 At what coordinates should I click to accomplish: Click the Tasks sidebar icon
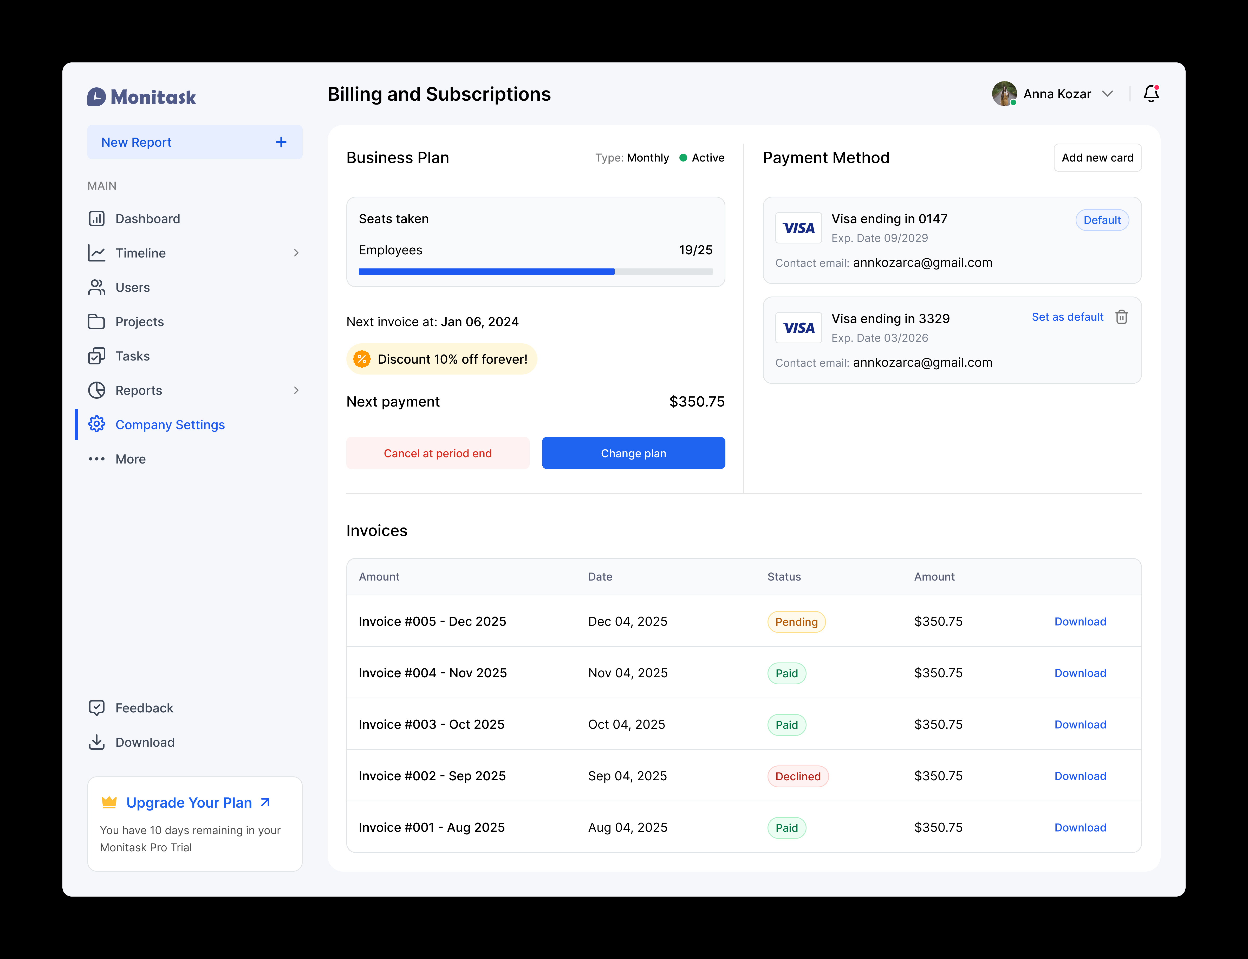(x=97, y=356)
